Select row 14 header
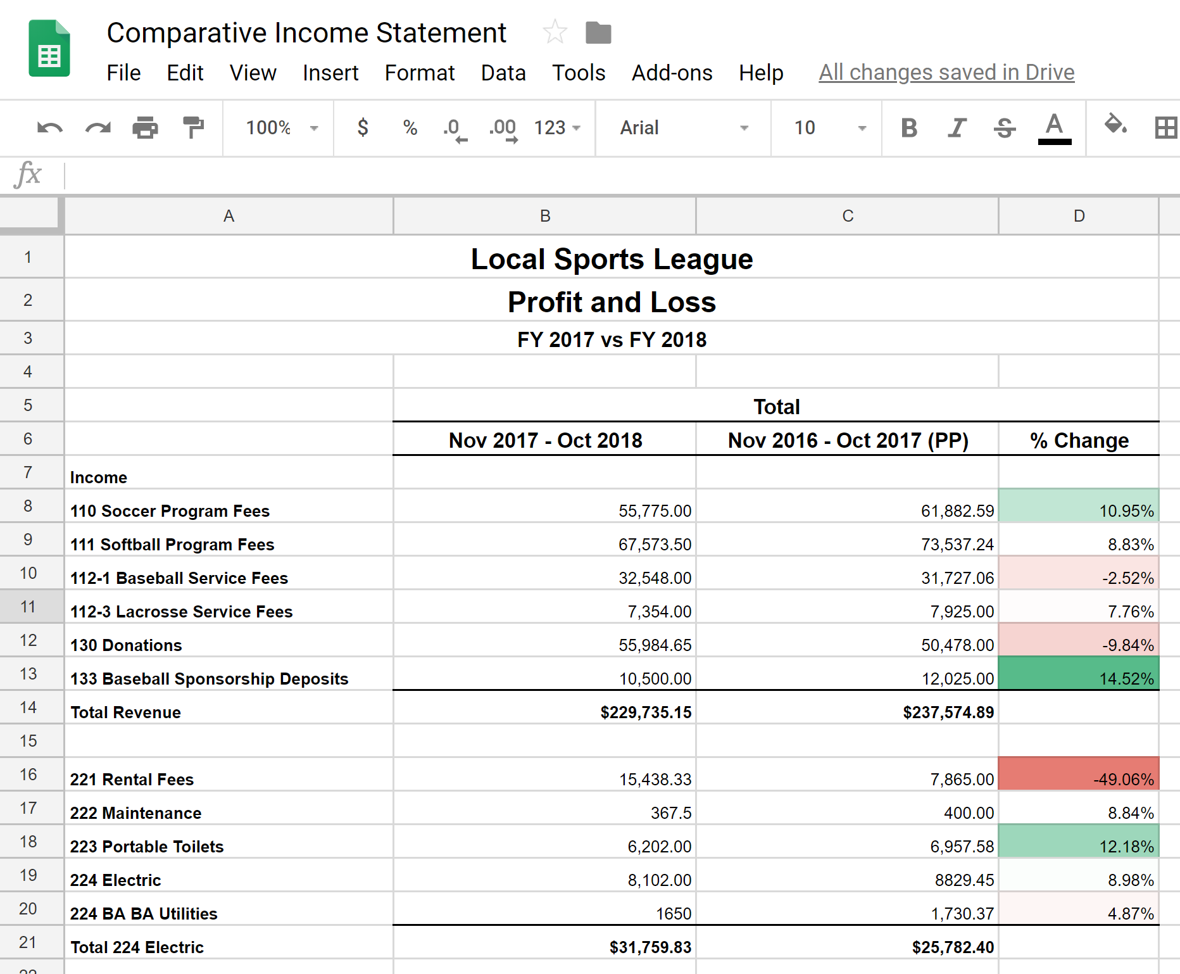The height and width of the screenshot is (974, 1180). pos(31,707)
